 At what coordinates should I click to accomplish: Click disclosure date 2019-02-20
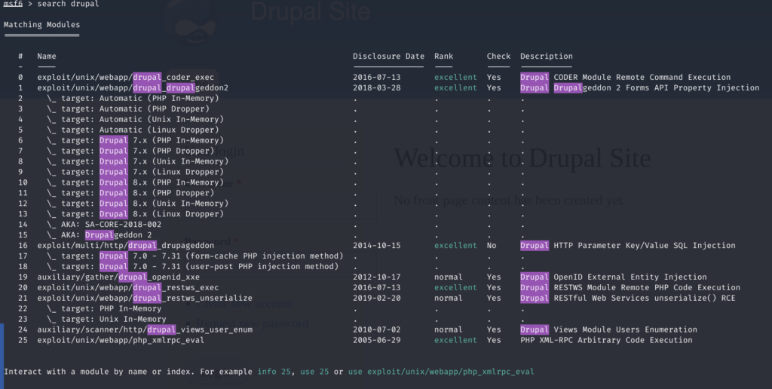pyautogui.click(x=377, y=298)
